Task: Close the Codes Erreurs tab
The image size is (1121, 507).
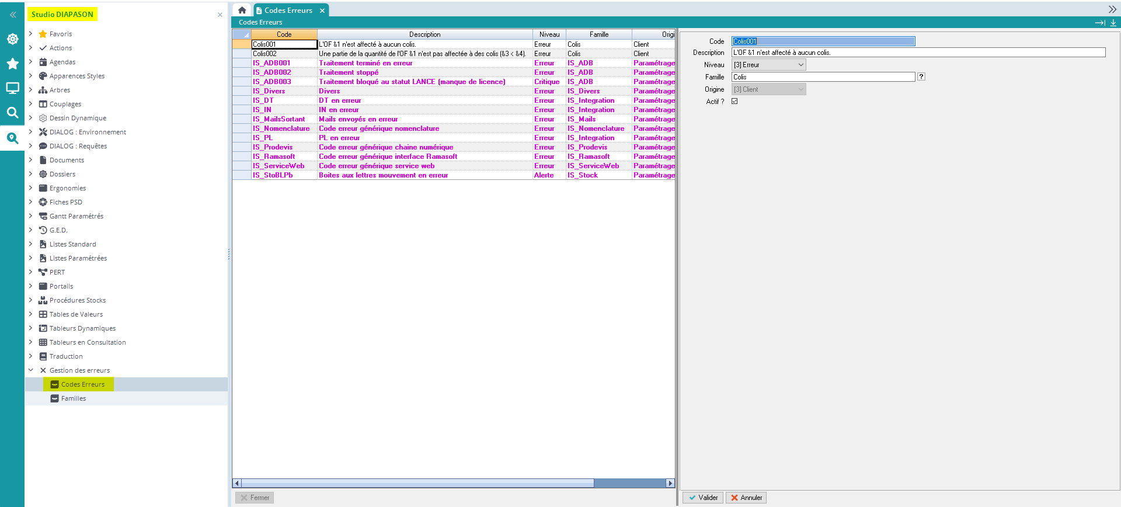Action: pos(322,11)
